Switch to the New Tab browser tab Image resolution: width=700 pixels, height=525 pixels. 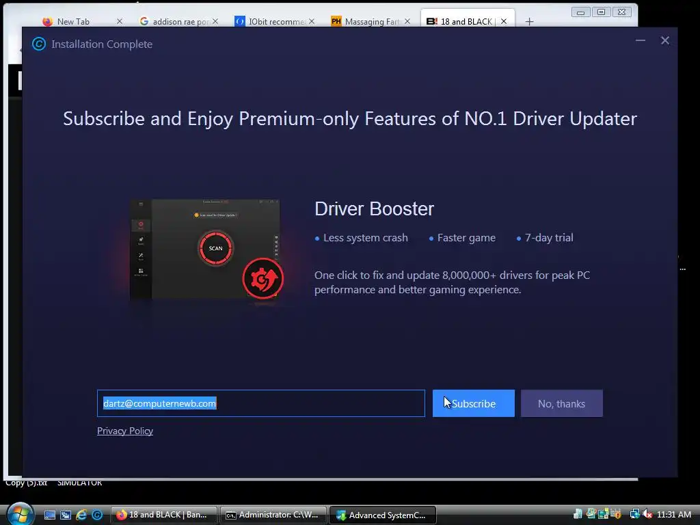[73, 21]
